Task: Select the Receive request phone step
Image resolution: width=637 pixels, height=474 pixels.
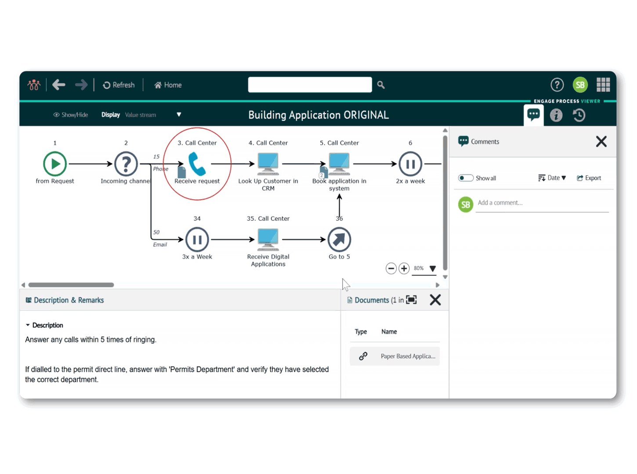Action: pyautogui.click(x=197, y=164)
